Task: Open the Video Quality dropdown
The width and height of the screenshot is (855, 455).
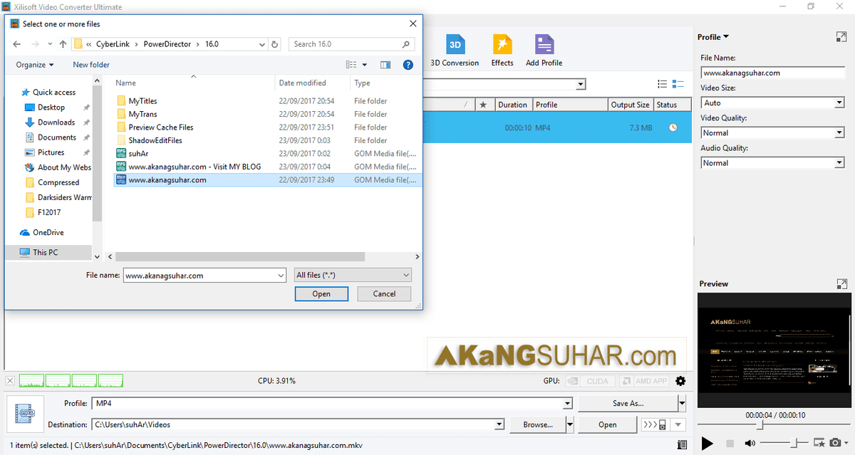Action: pos(839,133)
